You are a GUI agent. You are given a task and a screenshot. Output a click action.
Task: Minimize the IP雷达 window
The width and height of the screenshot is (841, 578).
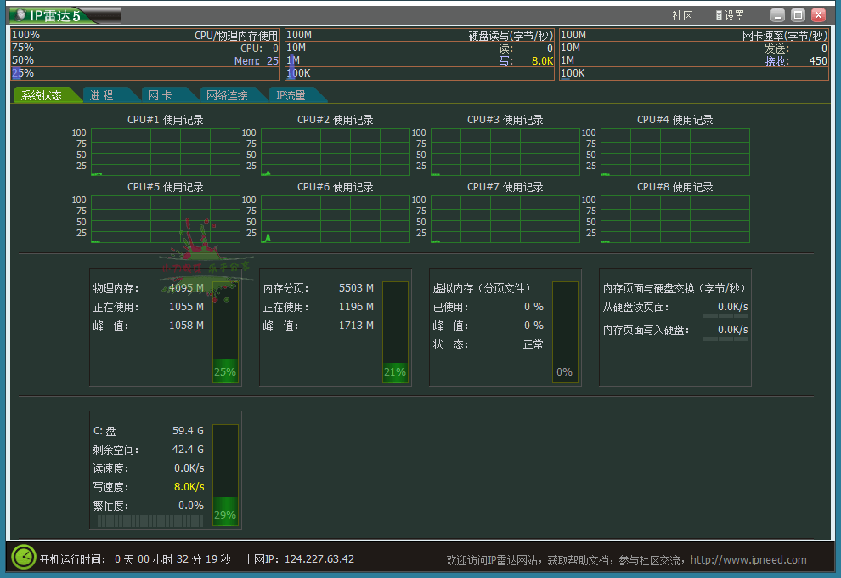tap(777, 15)
